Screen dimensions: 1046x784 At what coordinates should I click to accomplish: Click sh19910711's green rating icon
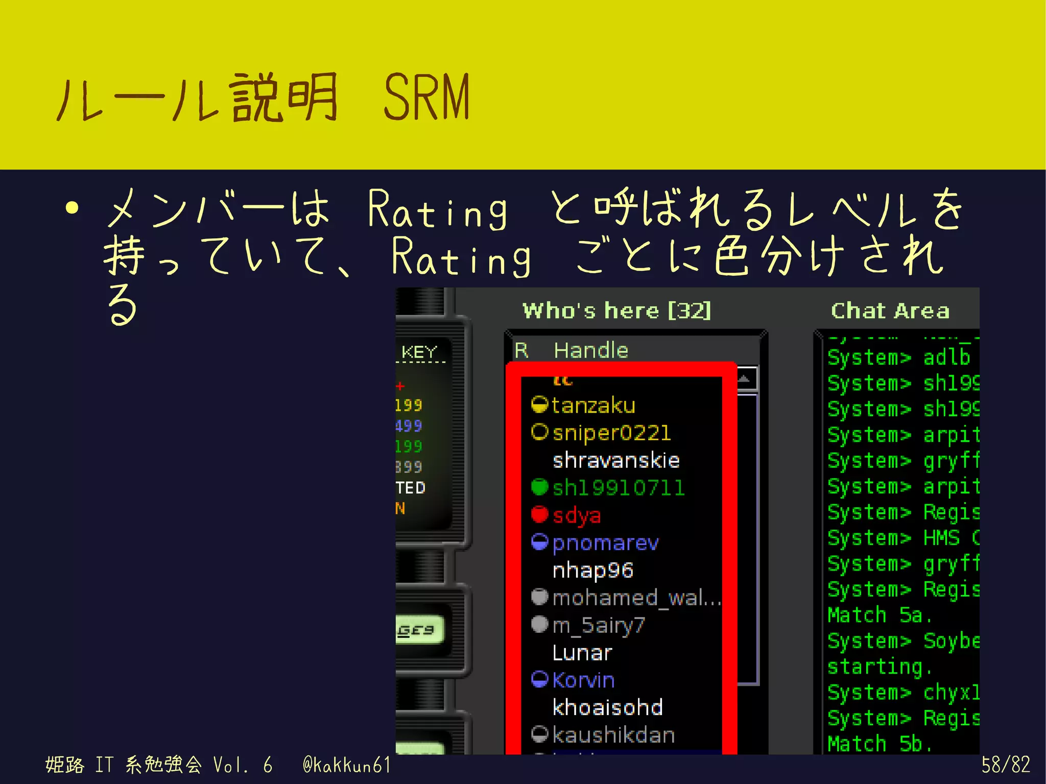pos(539,487)
